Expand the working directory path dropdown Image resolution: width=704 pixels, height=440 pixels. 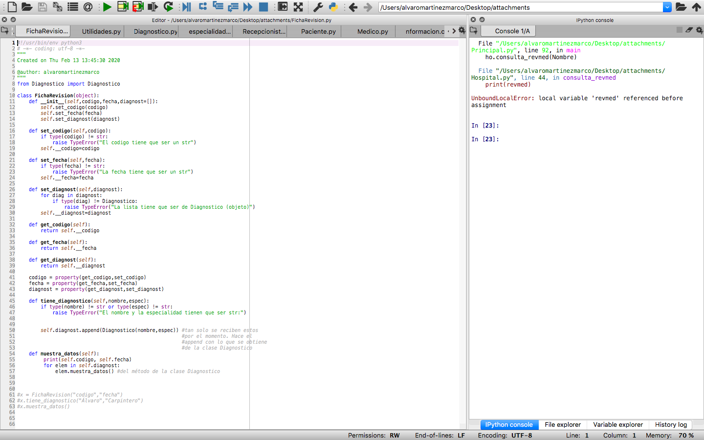click(667, 7)
